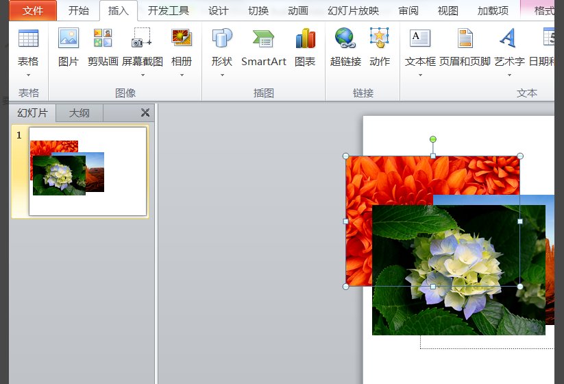This screenshot has width=564, height=384.
Task: Switch to the 设计 tab
Action: pos(219,11)
